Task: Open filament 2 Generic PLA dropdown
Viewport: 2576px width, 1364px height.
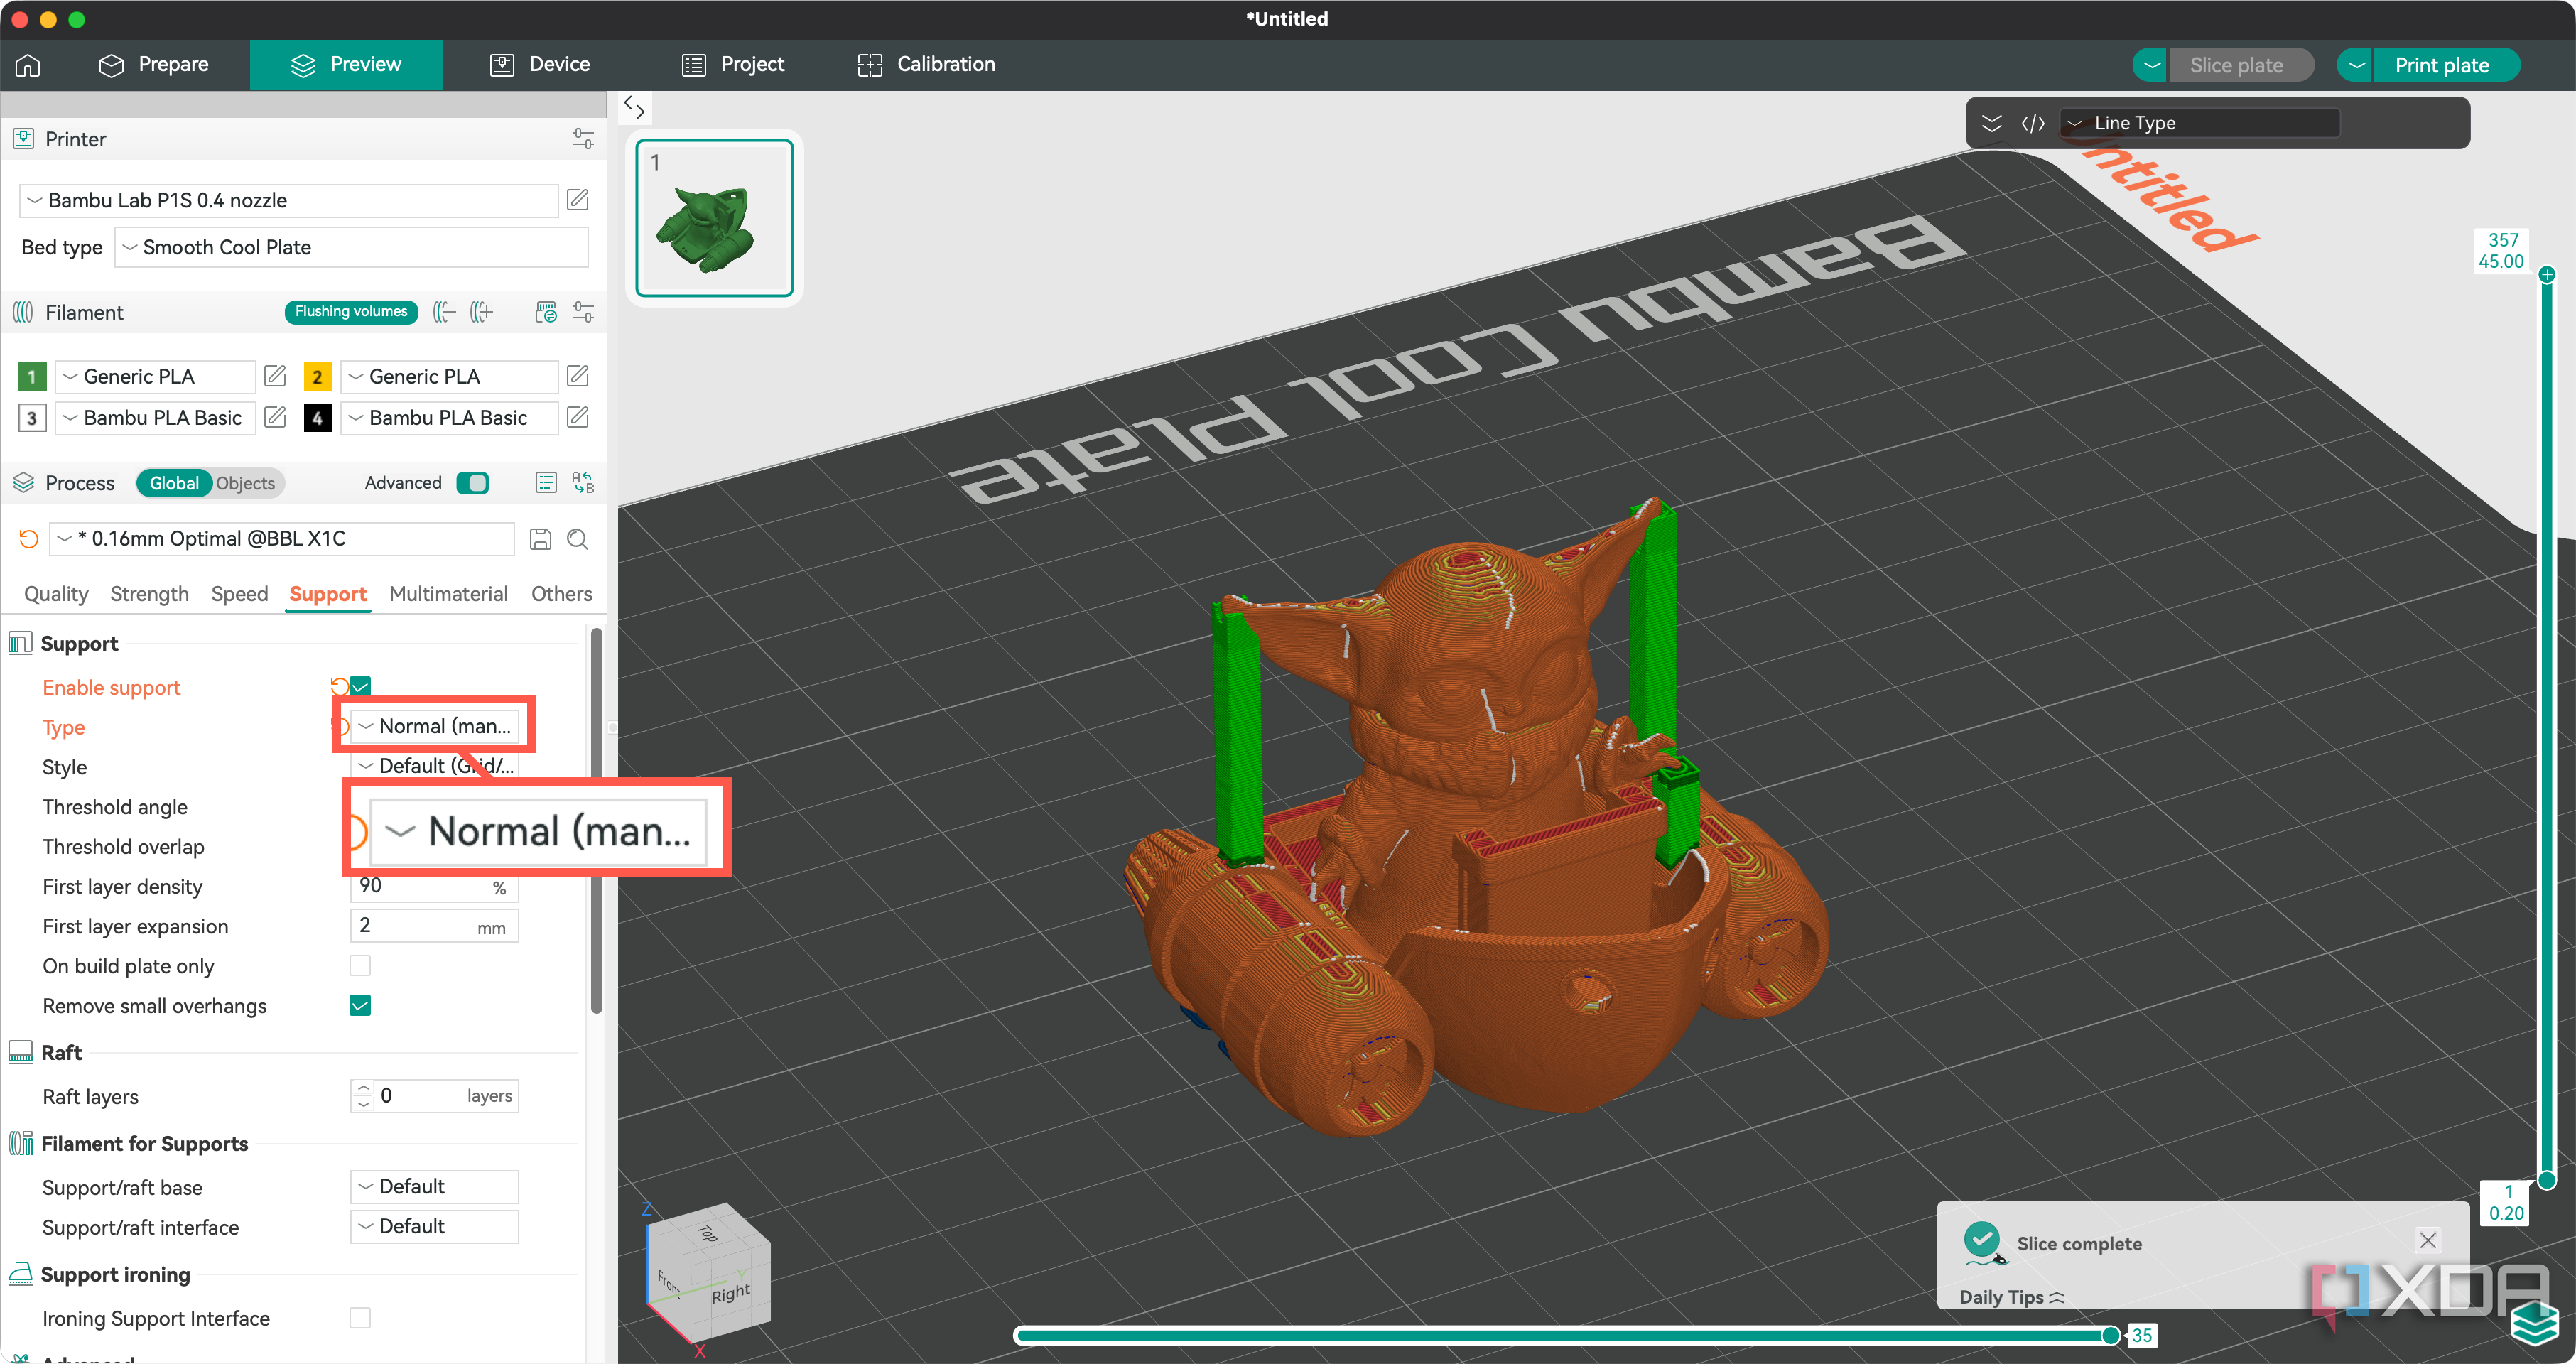Action: [x=449, y=376]
